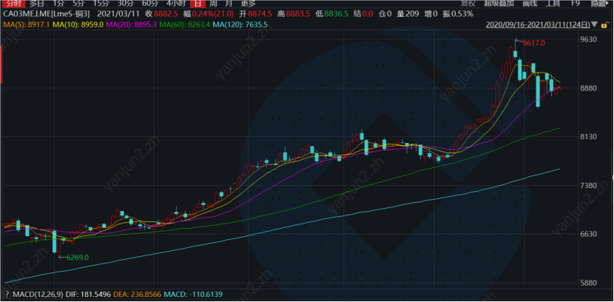Open the 更多 more periods menu
Screen dimensions: 614x302
click(248, 4)
